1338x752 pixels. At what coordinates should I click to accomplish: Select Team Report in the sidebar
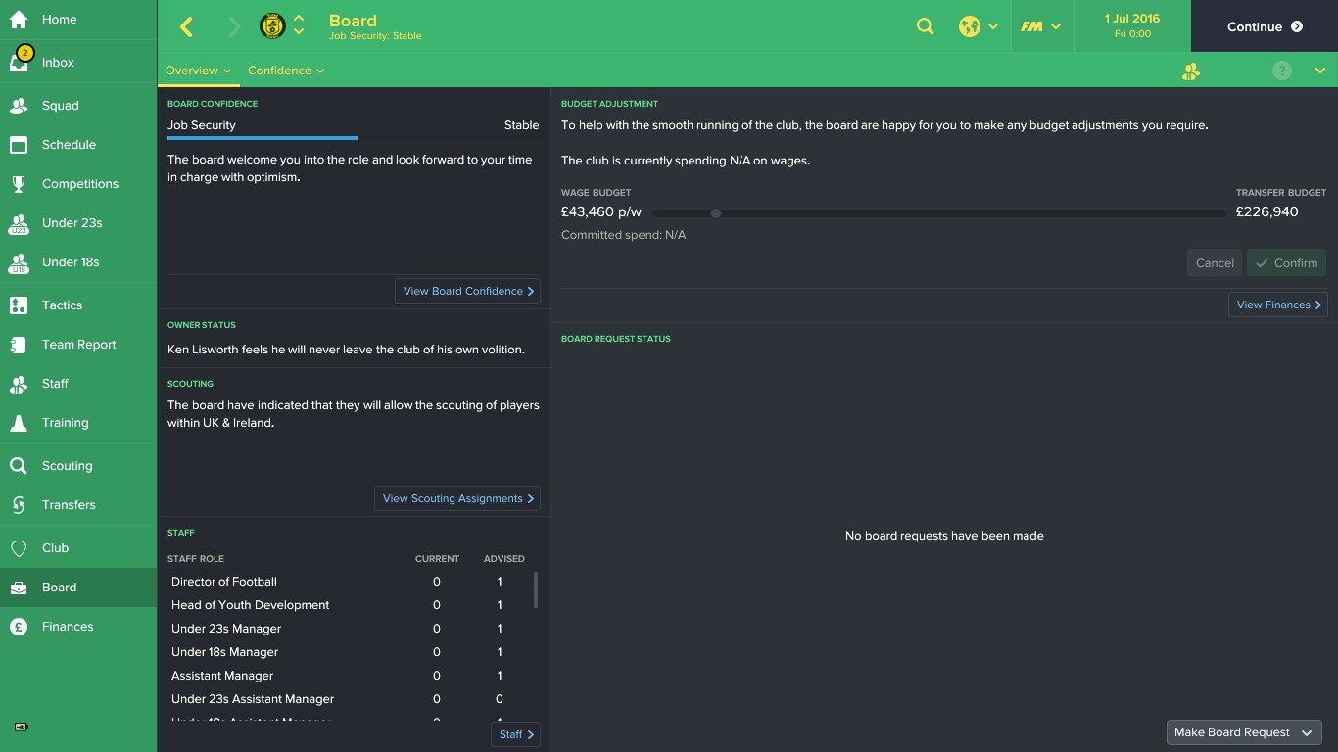pyautogui.click(x=78, y=345)
